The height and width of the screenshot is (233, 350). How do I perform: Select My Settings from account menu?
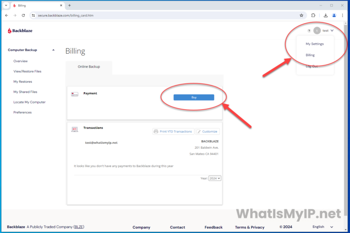tap(314, 44)
